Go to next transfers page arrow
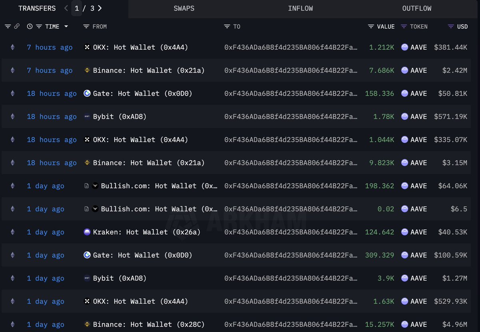480x332 pixels. (100, 8)
